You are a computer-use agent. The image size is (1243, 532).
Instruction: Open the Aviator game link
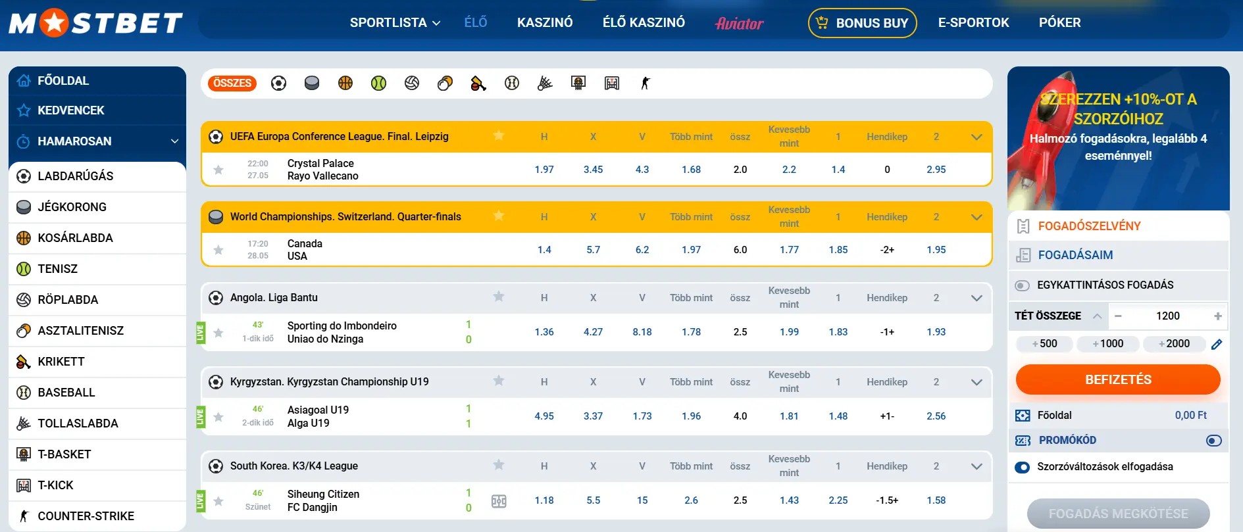[739, 24]
